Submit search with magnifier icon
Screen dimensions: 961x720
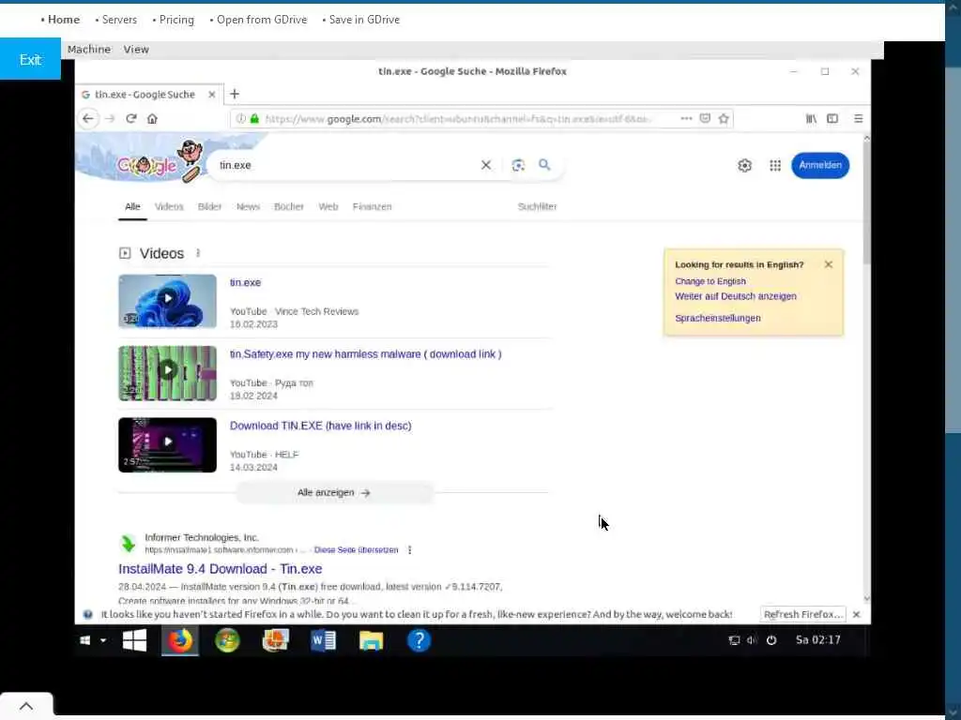[544, 165]
